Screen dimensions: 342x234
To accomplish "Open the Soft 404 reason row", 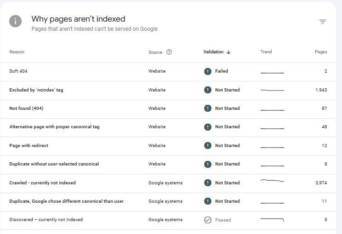I will tap(19, 71).
